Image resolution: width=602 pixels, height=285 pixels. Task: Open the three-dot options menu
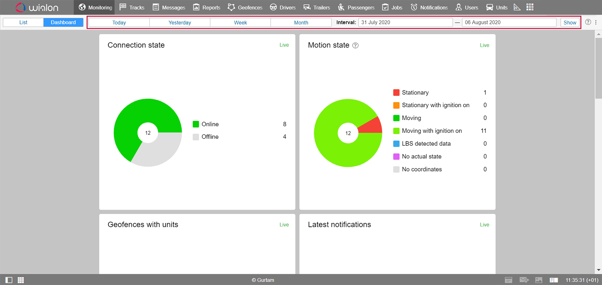[596, 23]
